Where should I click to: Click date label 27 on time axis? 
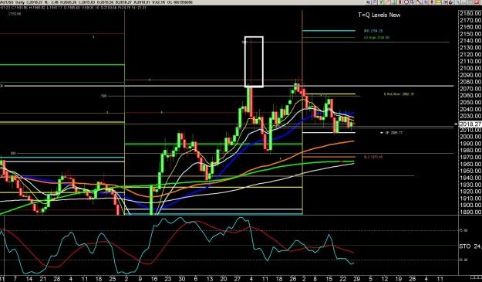(238, 279)
